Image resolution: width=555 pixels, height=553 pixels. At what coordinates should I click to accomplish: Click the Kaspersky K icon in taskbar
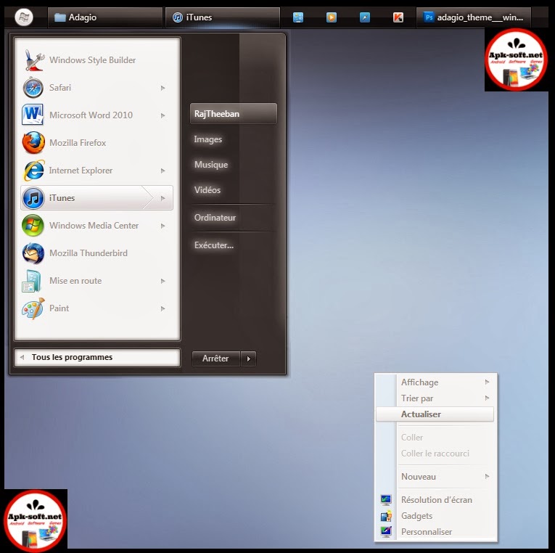pos(398,17)
